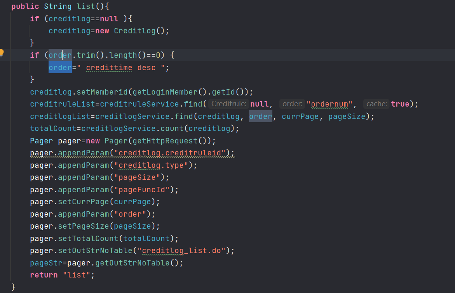Click the "return" keyword
Screen dimensions: 455x293
pos(44,275)
